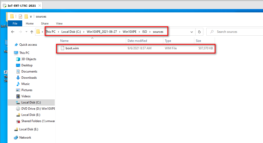
Task: Switch to the View ribbon tab
Action: (59, 23)
